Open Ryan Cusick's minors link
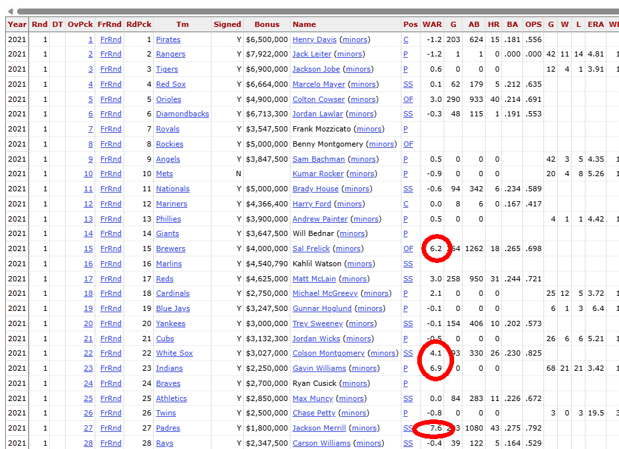 tap(354, 383)
